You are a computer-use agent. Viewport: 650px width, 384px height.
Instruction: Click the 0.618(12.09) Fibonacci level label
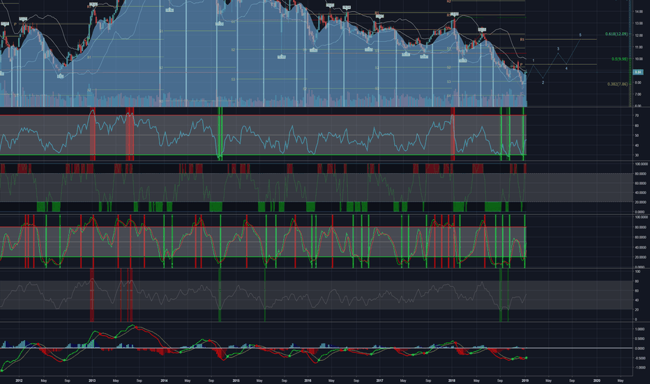[617, 34]
